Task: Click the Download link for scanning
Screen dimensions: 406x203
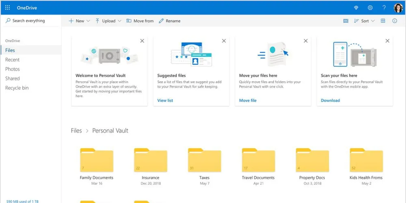Action: click(330, 100)
